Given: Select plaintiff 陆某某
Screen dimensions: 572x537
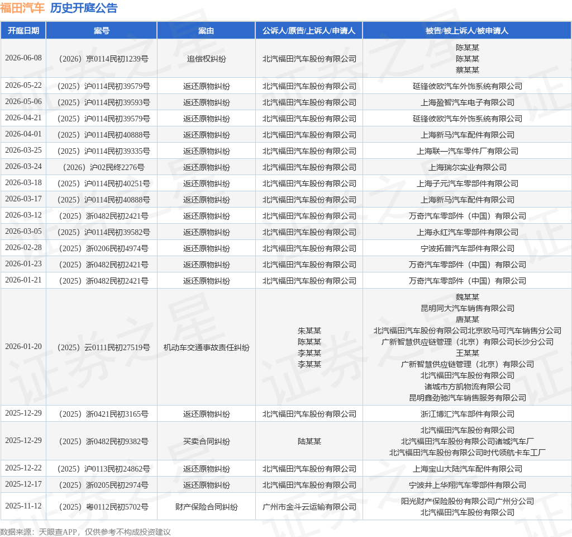Looking at the screenshot, I should click(x=309, y=441).
